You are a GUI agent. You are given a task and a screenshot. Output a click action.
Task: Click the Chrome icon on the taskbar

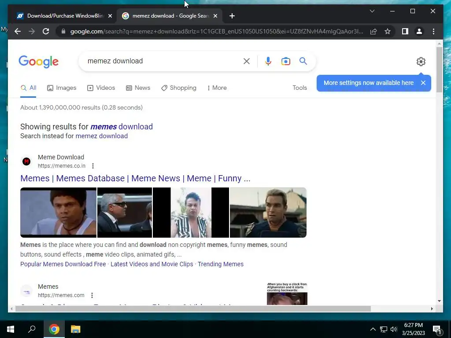(54, 329)
